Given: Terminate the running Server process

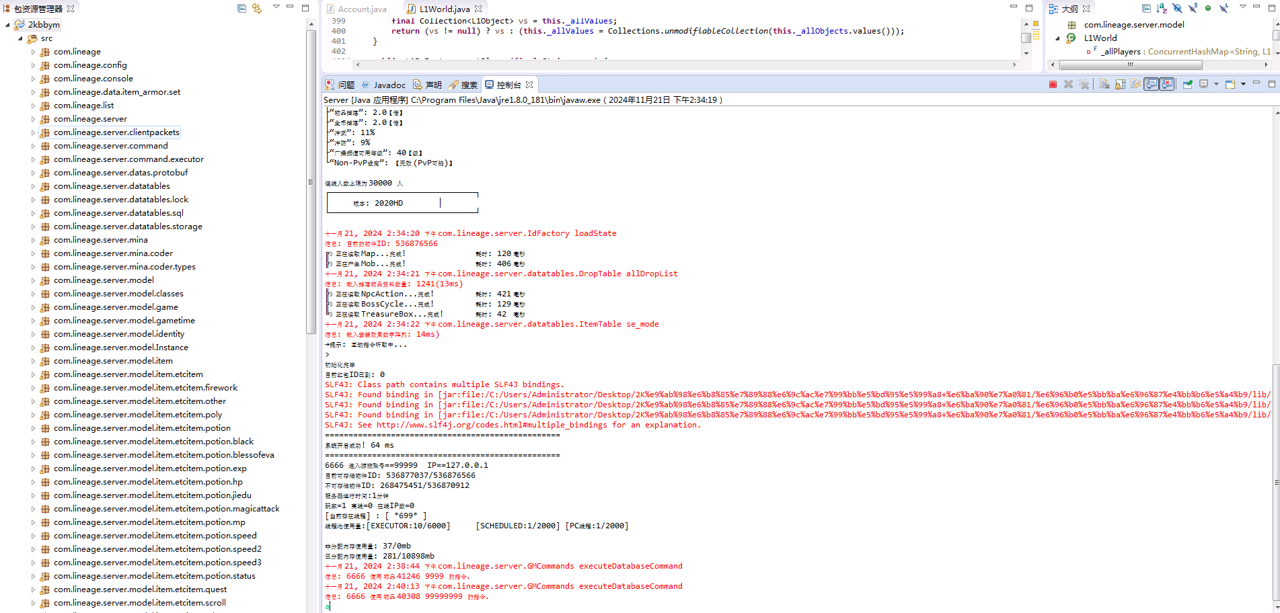Looking at the screenshot, I should pyautogui.click(x=1053, y=84).
